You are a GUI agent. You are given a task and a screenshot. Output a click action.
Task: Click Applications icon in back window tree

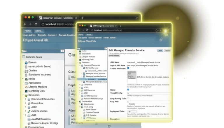26,83
